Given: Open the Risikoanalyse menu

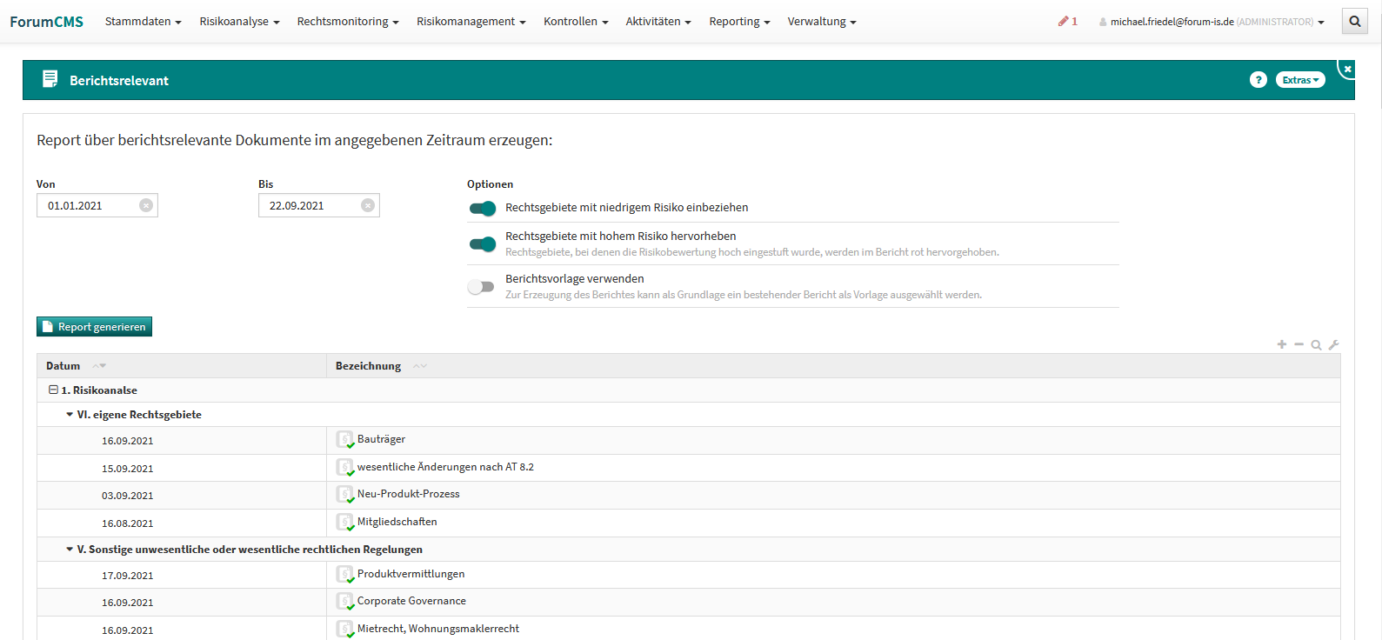Looking at the screenshot, I should point(239,22).
